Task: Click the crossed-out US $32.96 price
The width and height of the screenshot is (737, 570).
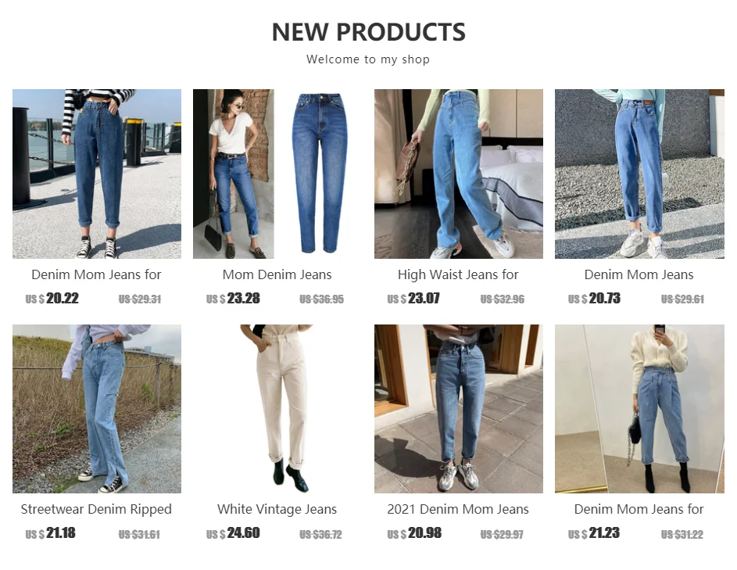Action: point(502,299)
